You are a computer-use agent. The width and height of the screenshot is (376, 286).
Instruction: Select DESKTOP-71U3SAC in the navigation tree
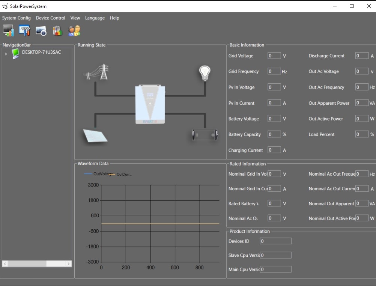point(41,52)
